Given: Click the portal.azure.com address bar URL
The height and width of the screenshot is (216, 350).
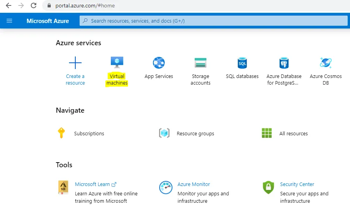Looking at the screenshot, I should (85, 5).
